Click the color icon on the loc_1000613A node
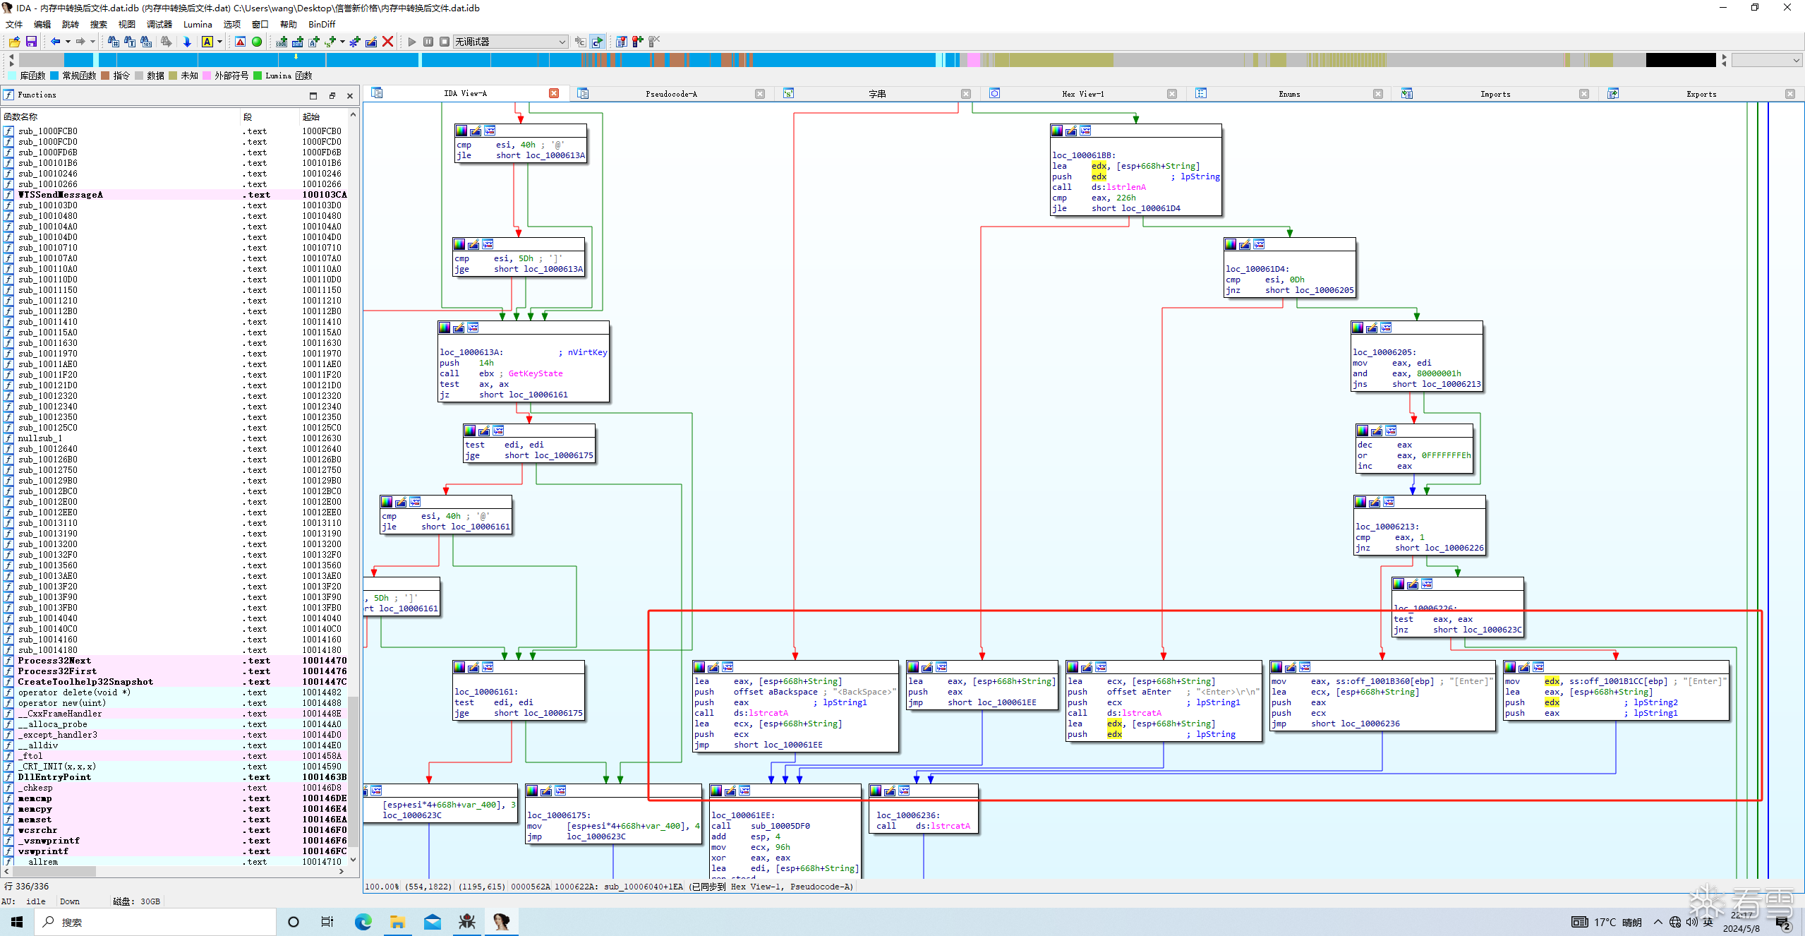1805x936 pixels. coord(445,328)
